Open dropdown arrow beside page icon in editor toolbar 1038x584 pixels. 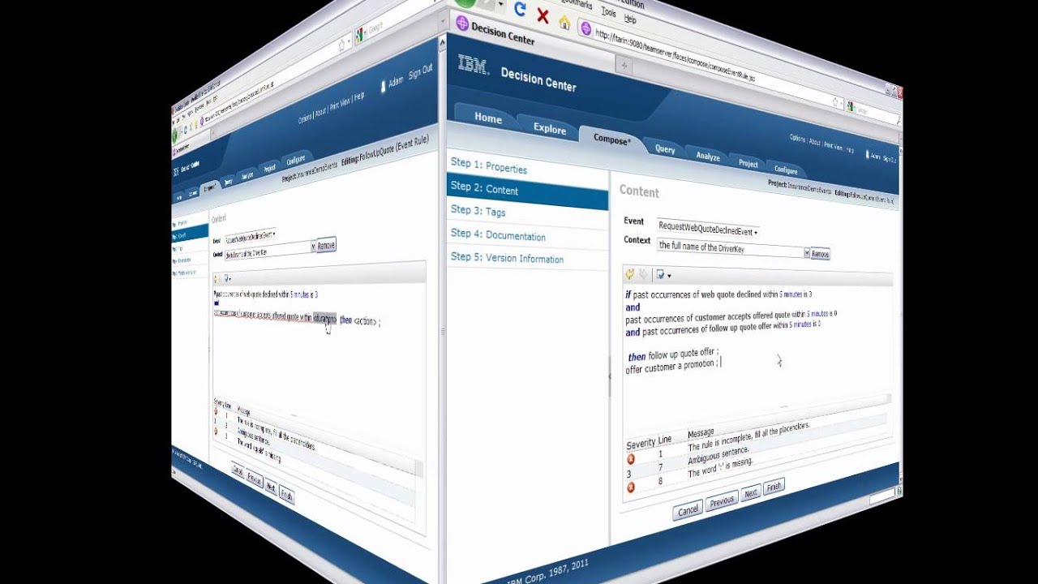(669, 276)
